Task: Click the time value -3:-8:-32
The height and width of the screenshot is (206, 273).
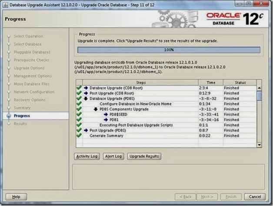Action: click(x=208, y=98)
